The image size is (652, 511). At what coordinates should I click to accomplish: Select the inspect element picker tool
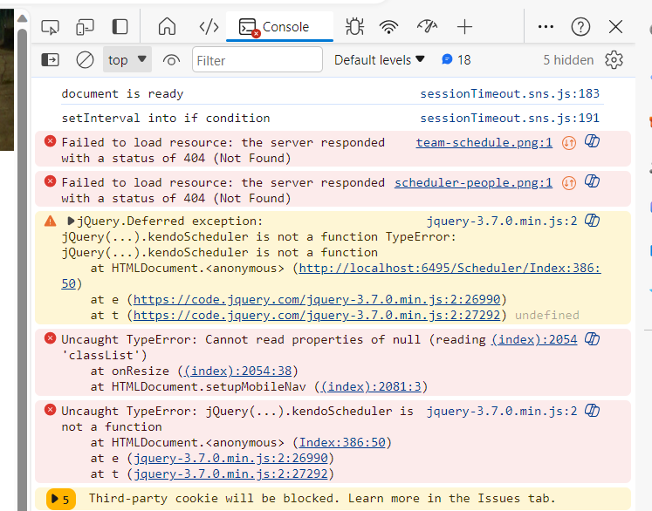pos(51,27)
